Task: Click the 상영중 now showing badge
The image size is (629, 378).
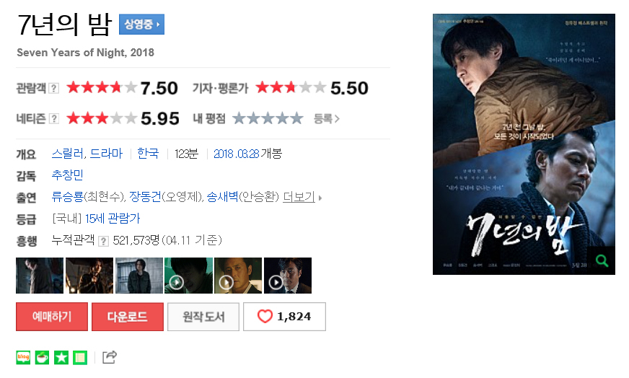Action: click(141, 25)
